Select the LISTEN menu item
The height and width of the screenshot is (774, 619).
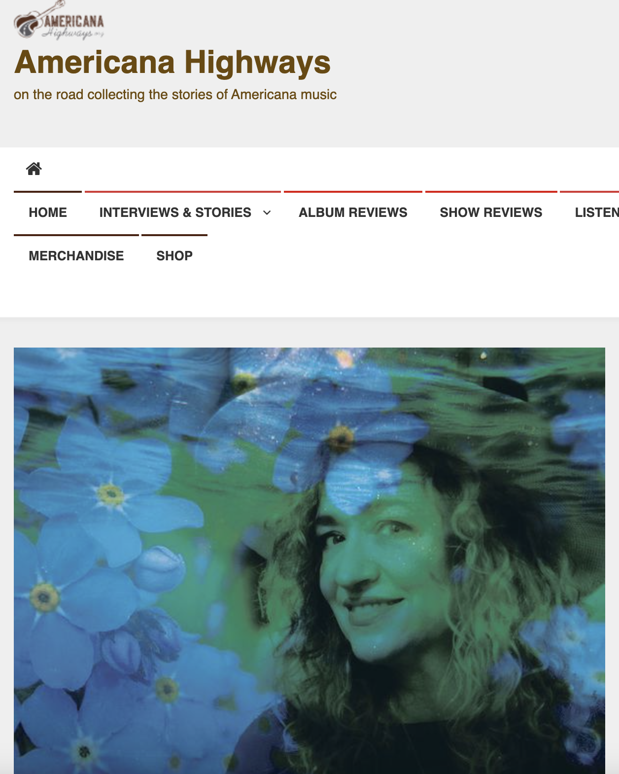(x=596, y=212)
